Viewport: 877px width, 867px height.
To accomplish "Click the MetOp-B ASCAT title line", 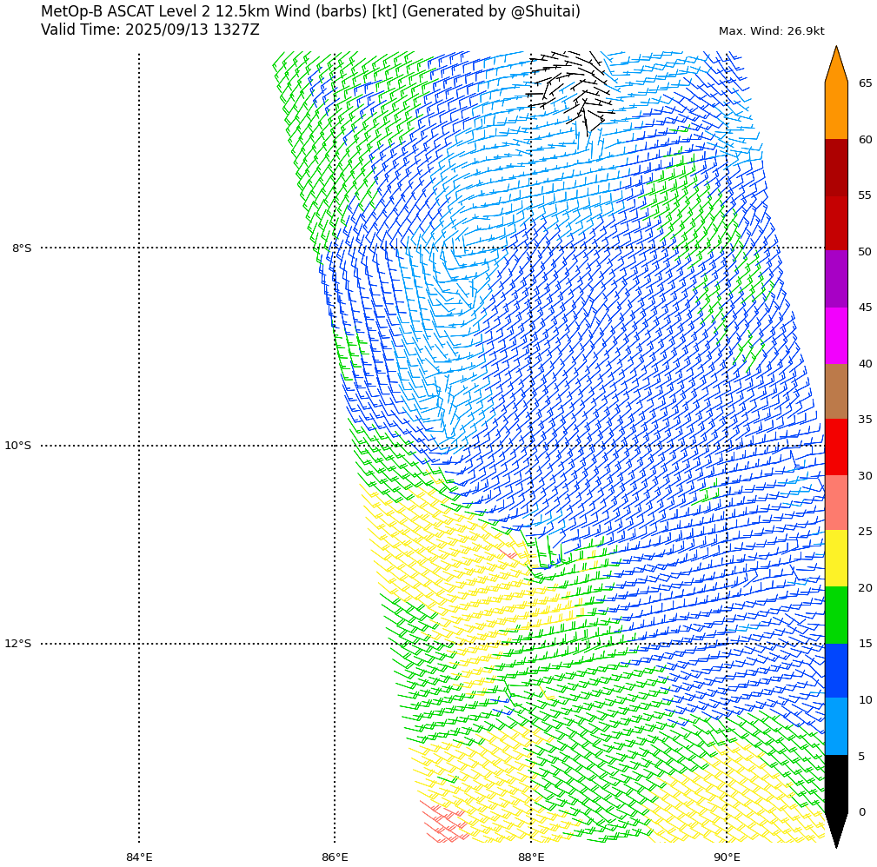I will [310, 11].
